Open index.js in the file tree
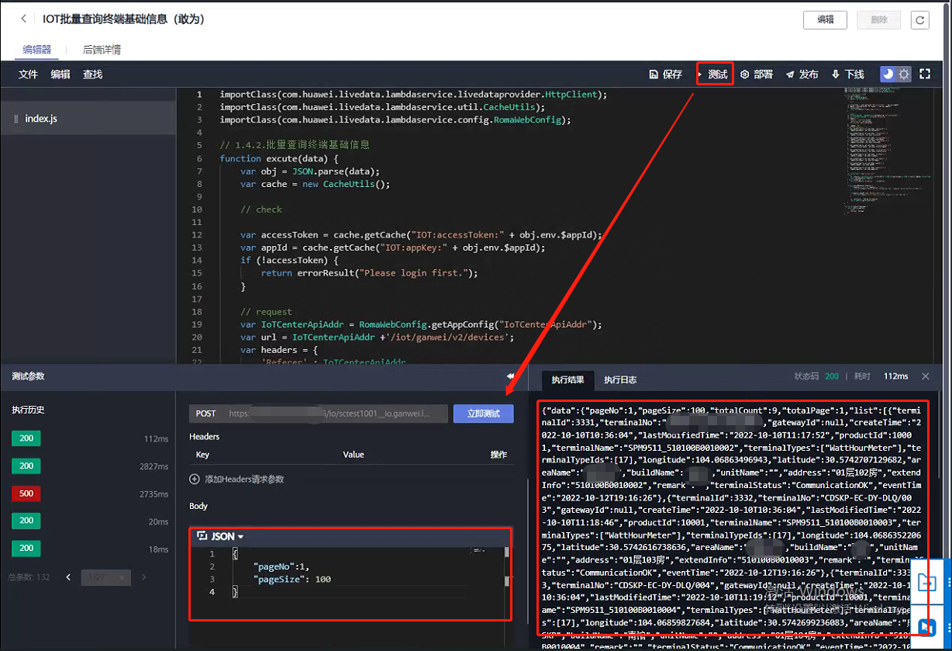 (40, 119)
